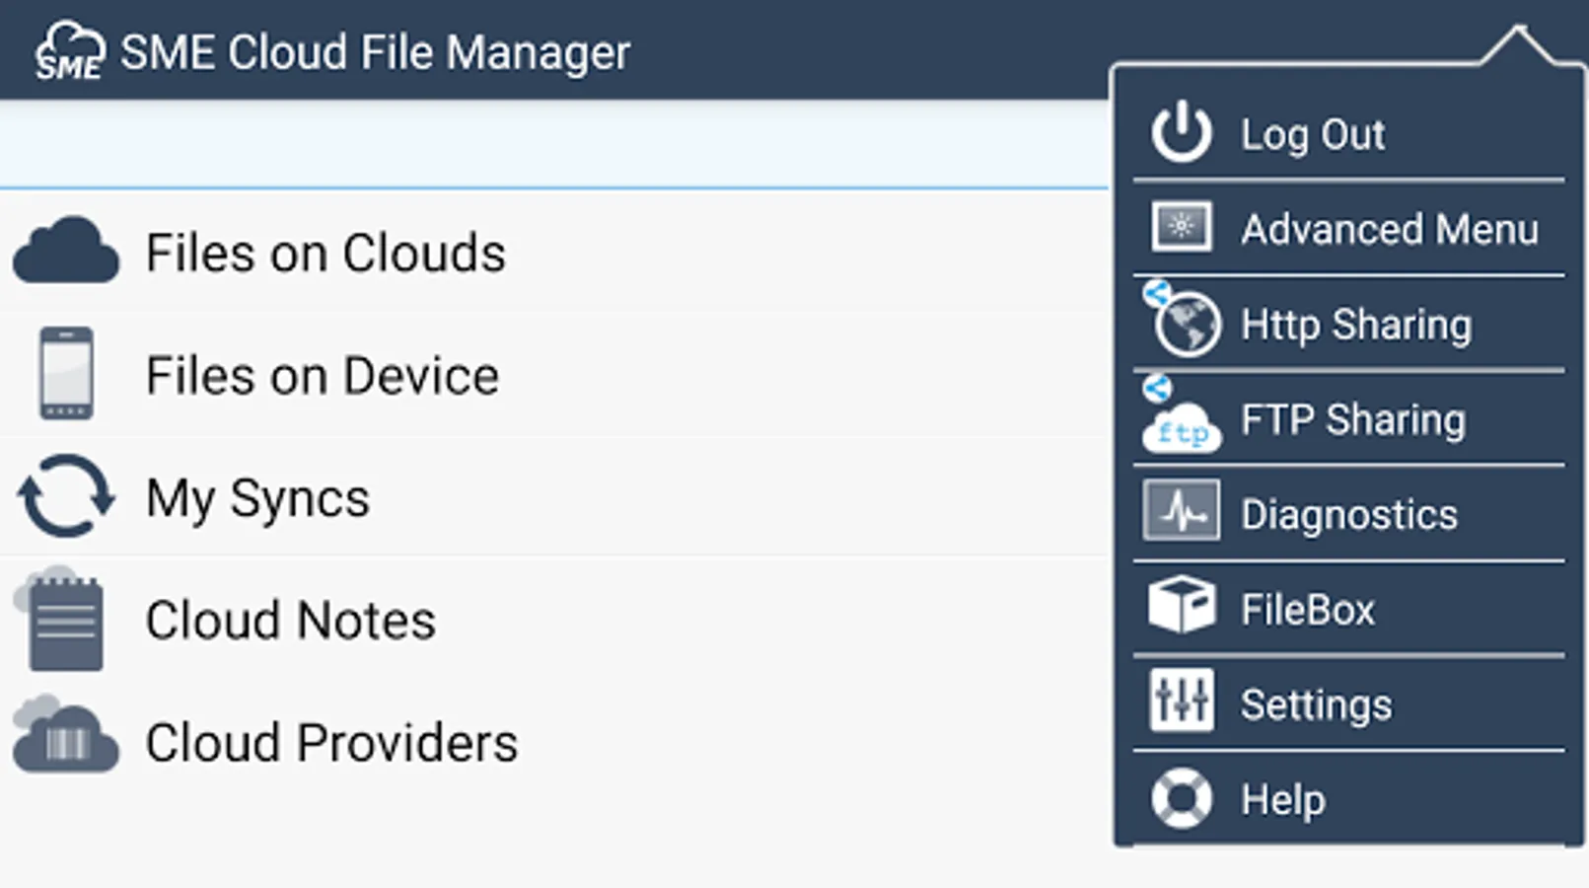Click the Files on Clouds cloud icon
Image resolution: width=1589 pixels, height=888 pixels.
[66, 252]
